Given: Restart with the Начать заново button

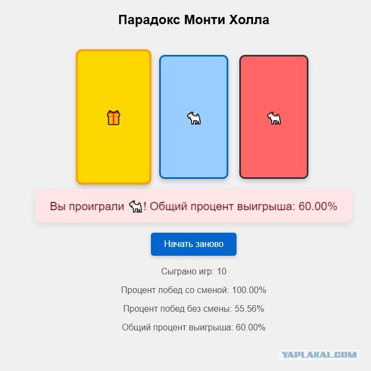Looking at the screenshot, I should pyautogui.click(x=194, y=244).
